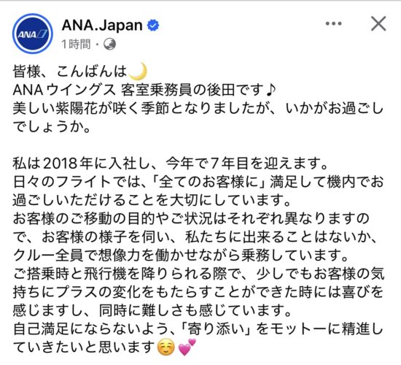Click the line mentioning 2018年に入社
The image size is (401, 365).
click(x=171, y=164)
